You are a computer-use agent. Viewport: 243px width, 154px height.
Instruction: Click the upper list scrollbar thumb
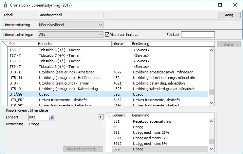click(x=211, y=92)
